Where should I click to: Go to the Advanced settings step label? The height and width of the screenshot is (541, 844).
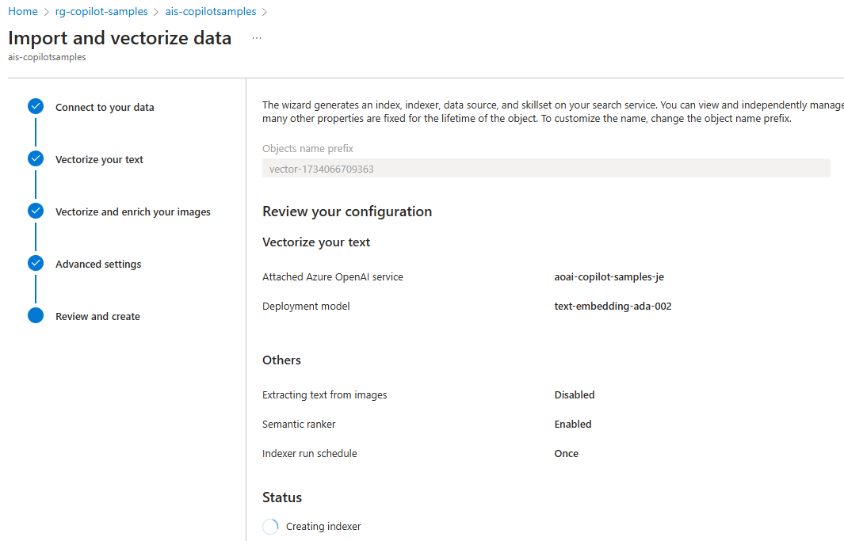pyautogui.click(x=98, y=264)
